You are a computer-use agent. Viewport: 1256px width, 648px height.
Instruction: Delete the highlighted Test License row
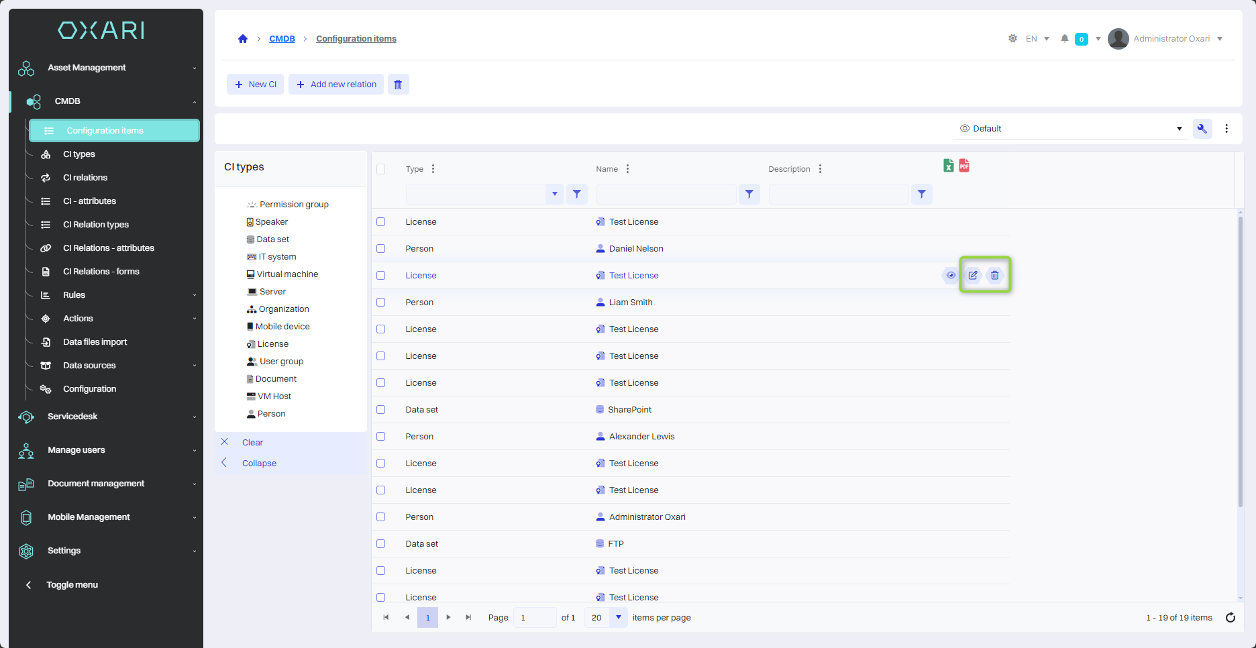pos(995,275)
